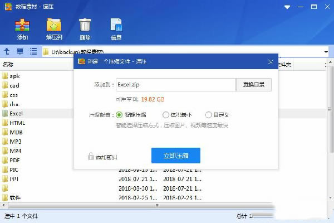Viewport: 334px width, 223px height.
Task: Click the horizontal scrollbar thumb
Action: (141, 206)
